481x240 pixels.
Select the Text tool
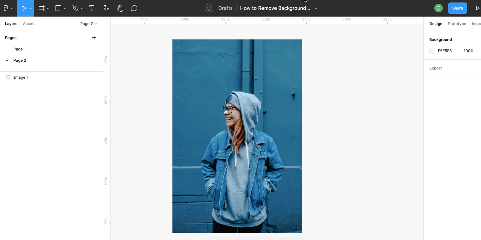[x=92, y=8]
